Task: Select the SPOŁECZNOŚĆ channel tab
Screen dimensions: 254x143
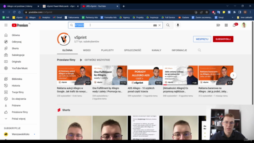Action: coord(133,50)
